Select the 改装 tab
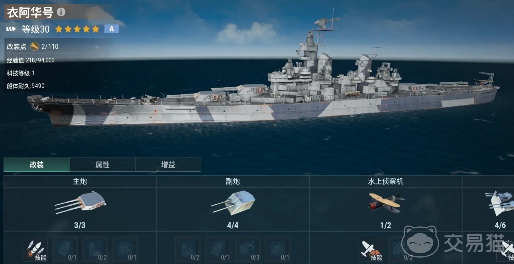 coord(37,165)
